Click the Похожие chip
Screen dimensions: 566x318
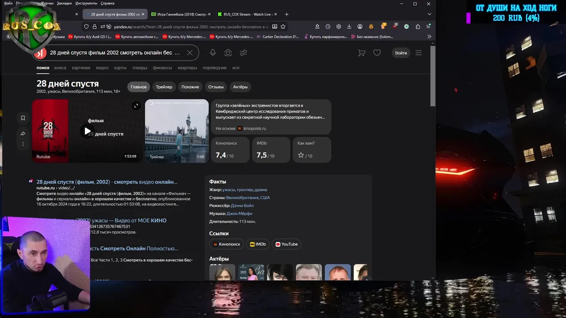coord(190,87)
